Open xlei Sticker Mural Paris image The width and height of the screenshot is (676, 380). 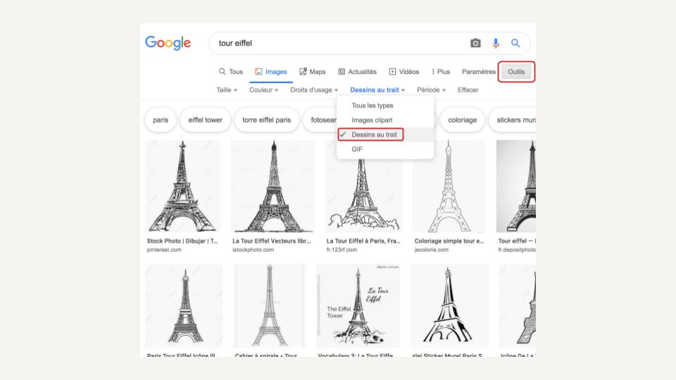449,305
